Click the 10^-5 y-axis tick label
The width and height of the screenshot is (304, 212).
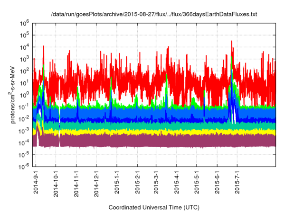pos(24,155)
